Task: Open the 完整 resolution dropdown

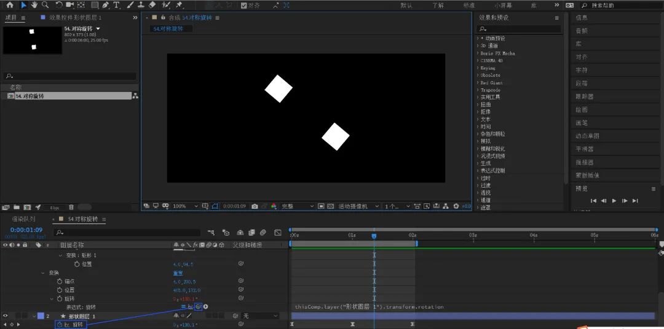Action: click(x=298, y=206)
